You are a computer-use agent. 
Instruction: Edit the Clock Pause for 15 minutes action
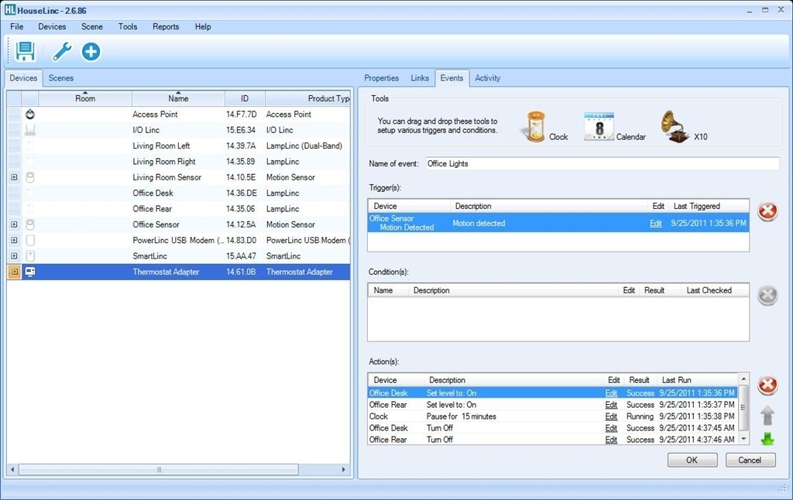point(611,416)
